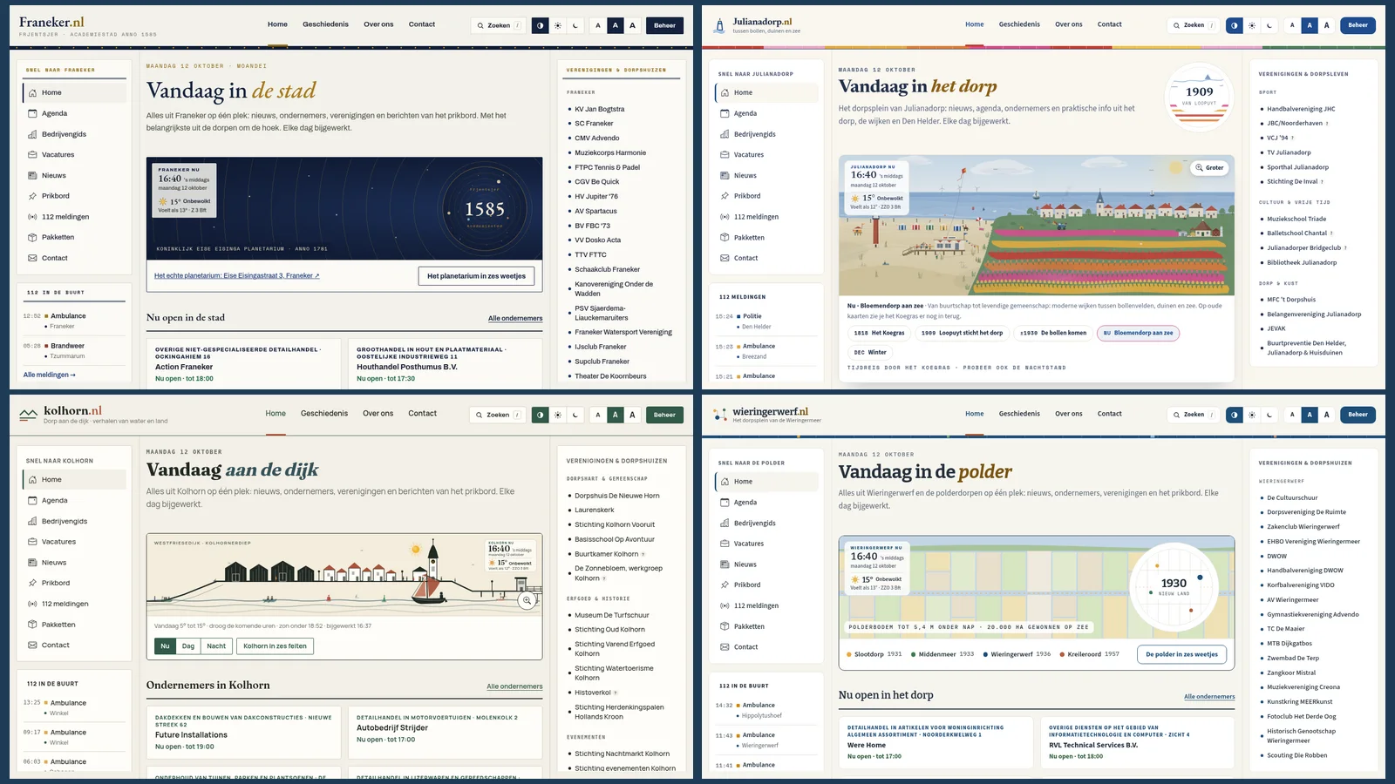
Task: Open Bedrijvengids building icon on Julianadorp.nl
Action: pos(725,134)
